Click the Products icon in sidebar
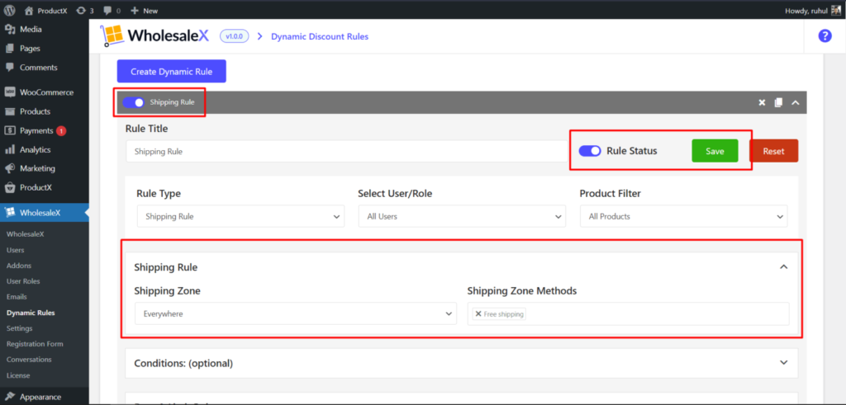The image size is (846, 405). 10,111
